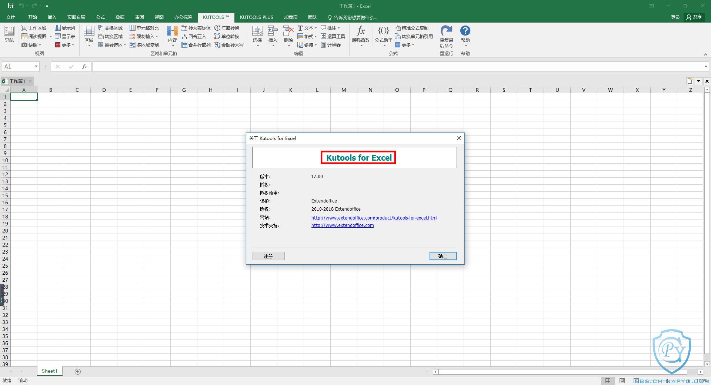The width and height of the screenshot is (711, 385).
Task: Click the 转为实际值 to actual tool
Action: click(196, 28)
